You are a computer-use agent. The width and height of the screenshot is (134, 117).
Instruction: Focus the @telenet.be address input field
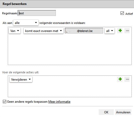coord(84,31)
